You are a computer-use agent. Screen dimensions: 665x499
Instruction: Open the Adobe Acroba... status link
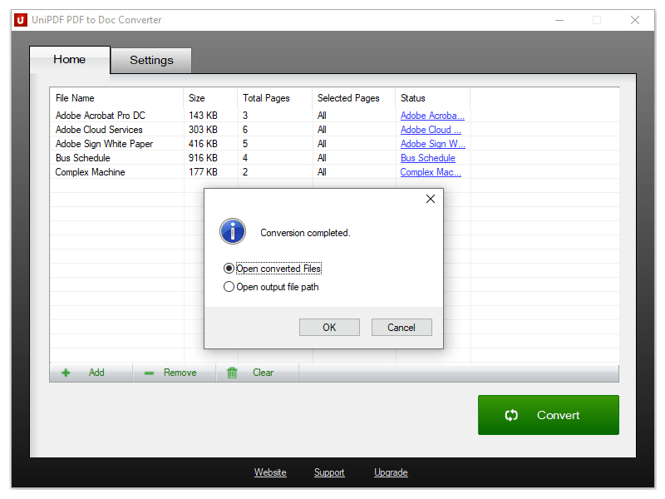432,116
